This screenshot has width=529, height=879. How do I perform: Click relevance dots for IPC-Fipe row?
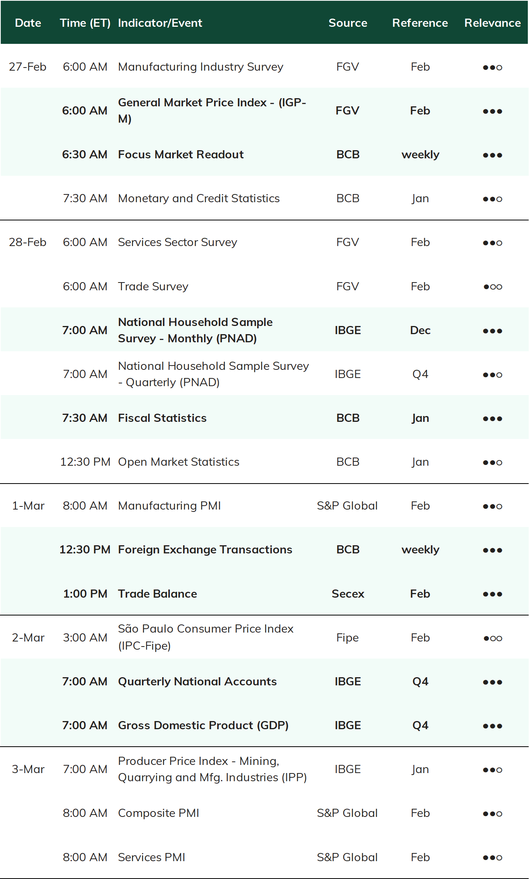tap(492, 638)
